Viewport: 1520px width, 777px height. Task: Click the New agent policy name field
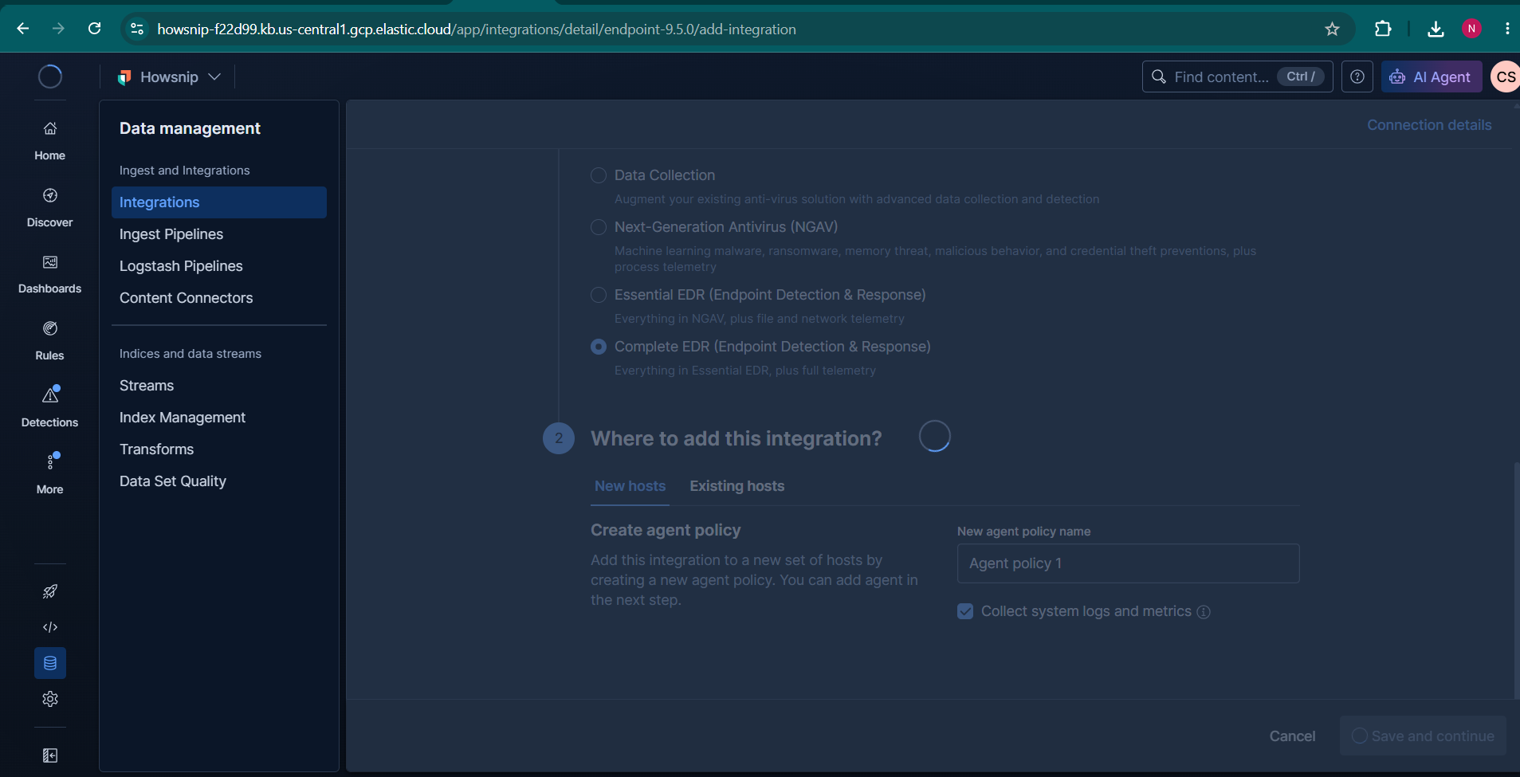1128,563
